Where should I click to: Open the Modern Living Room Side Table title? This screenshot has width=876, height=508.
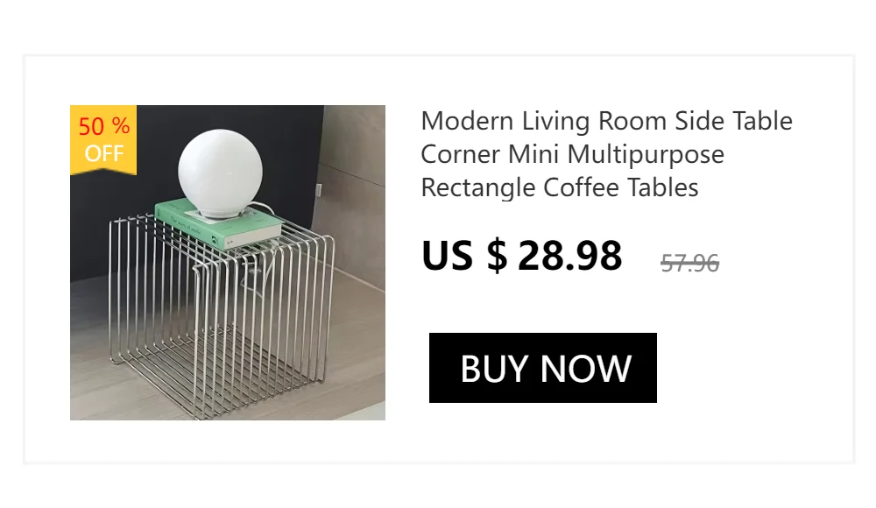(x=607, y=153)
